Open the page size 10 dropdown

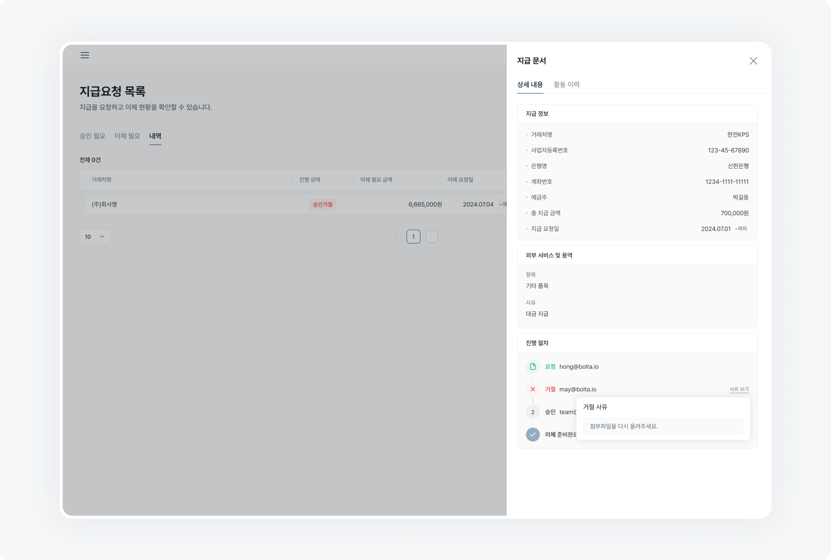pos(95,236)
